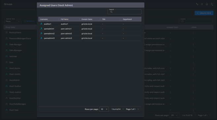This screenshot has width=217, height=120.
Task: Select the Vault User group
Action: [14, 110]
